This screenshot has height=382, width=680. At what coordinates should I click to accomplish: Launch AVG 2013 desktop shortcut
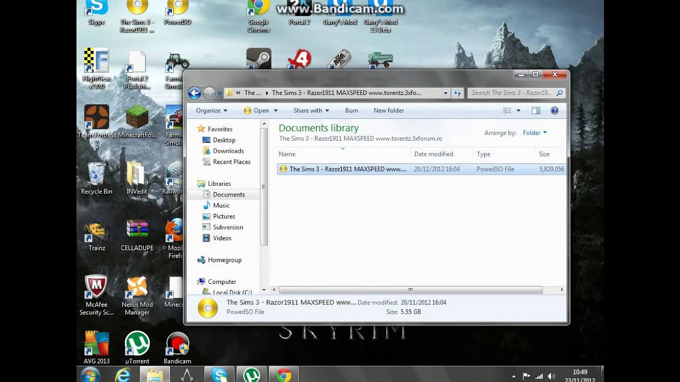tap(97, 348)
